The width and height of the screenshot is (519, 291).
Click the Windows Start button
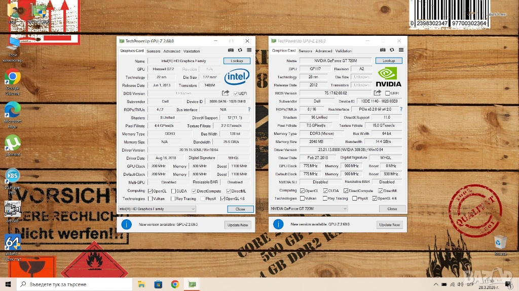[x=8, y=284]
